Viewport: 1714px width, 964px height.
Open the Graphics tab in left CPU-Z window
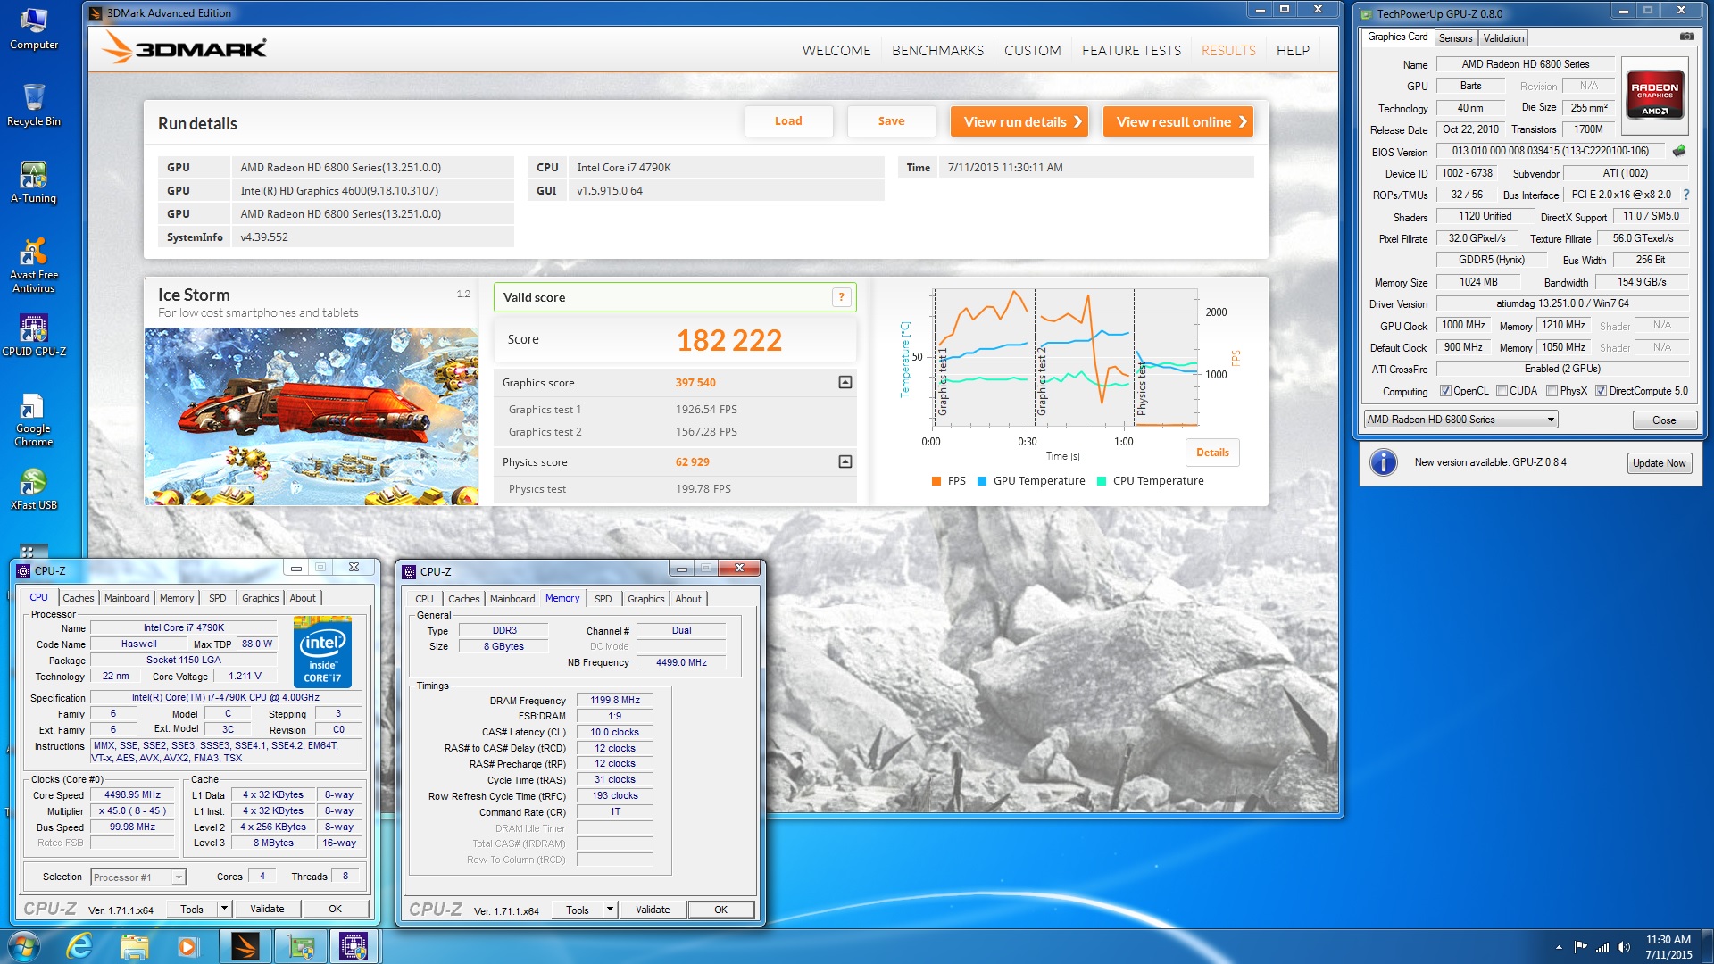tap(261, 598)
